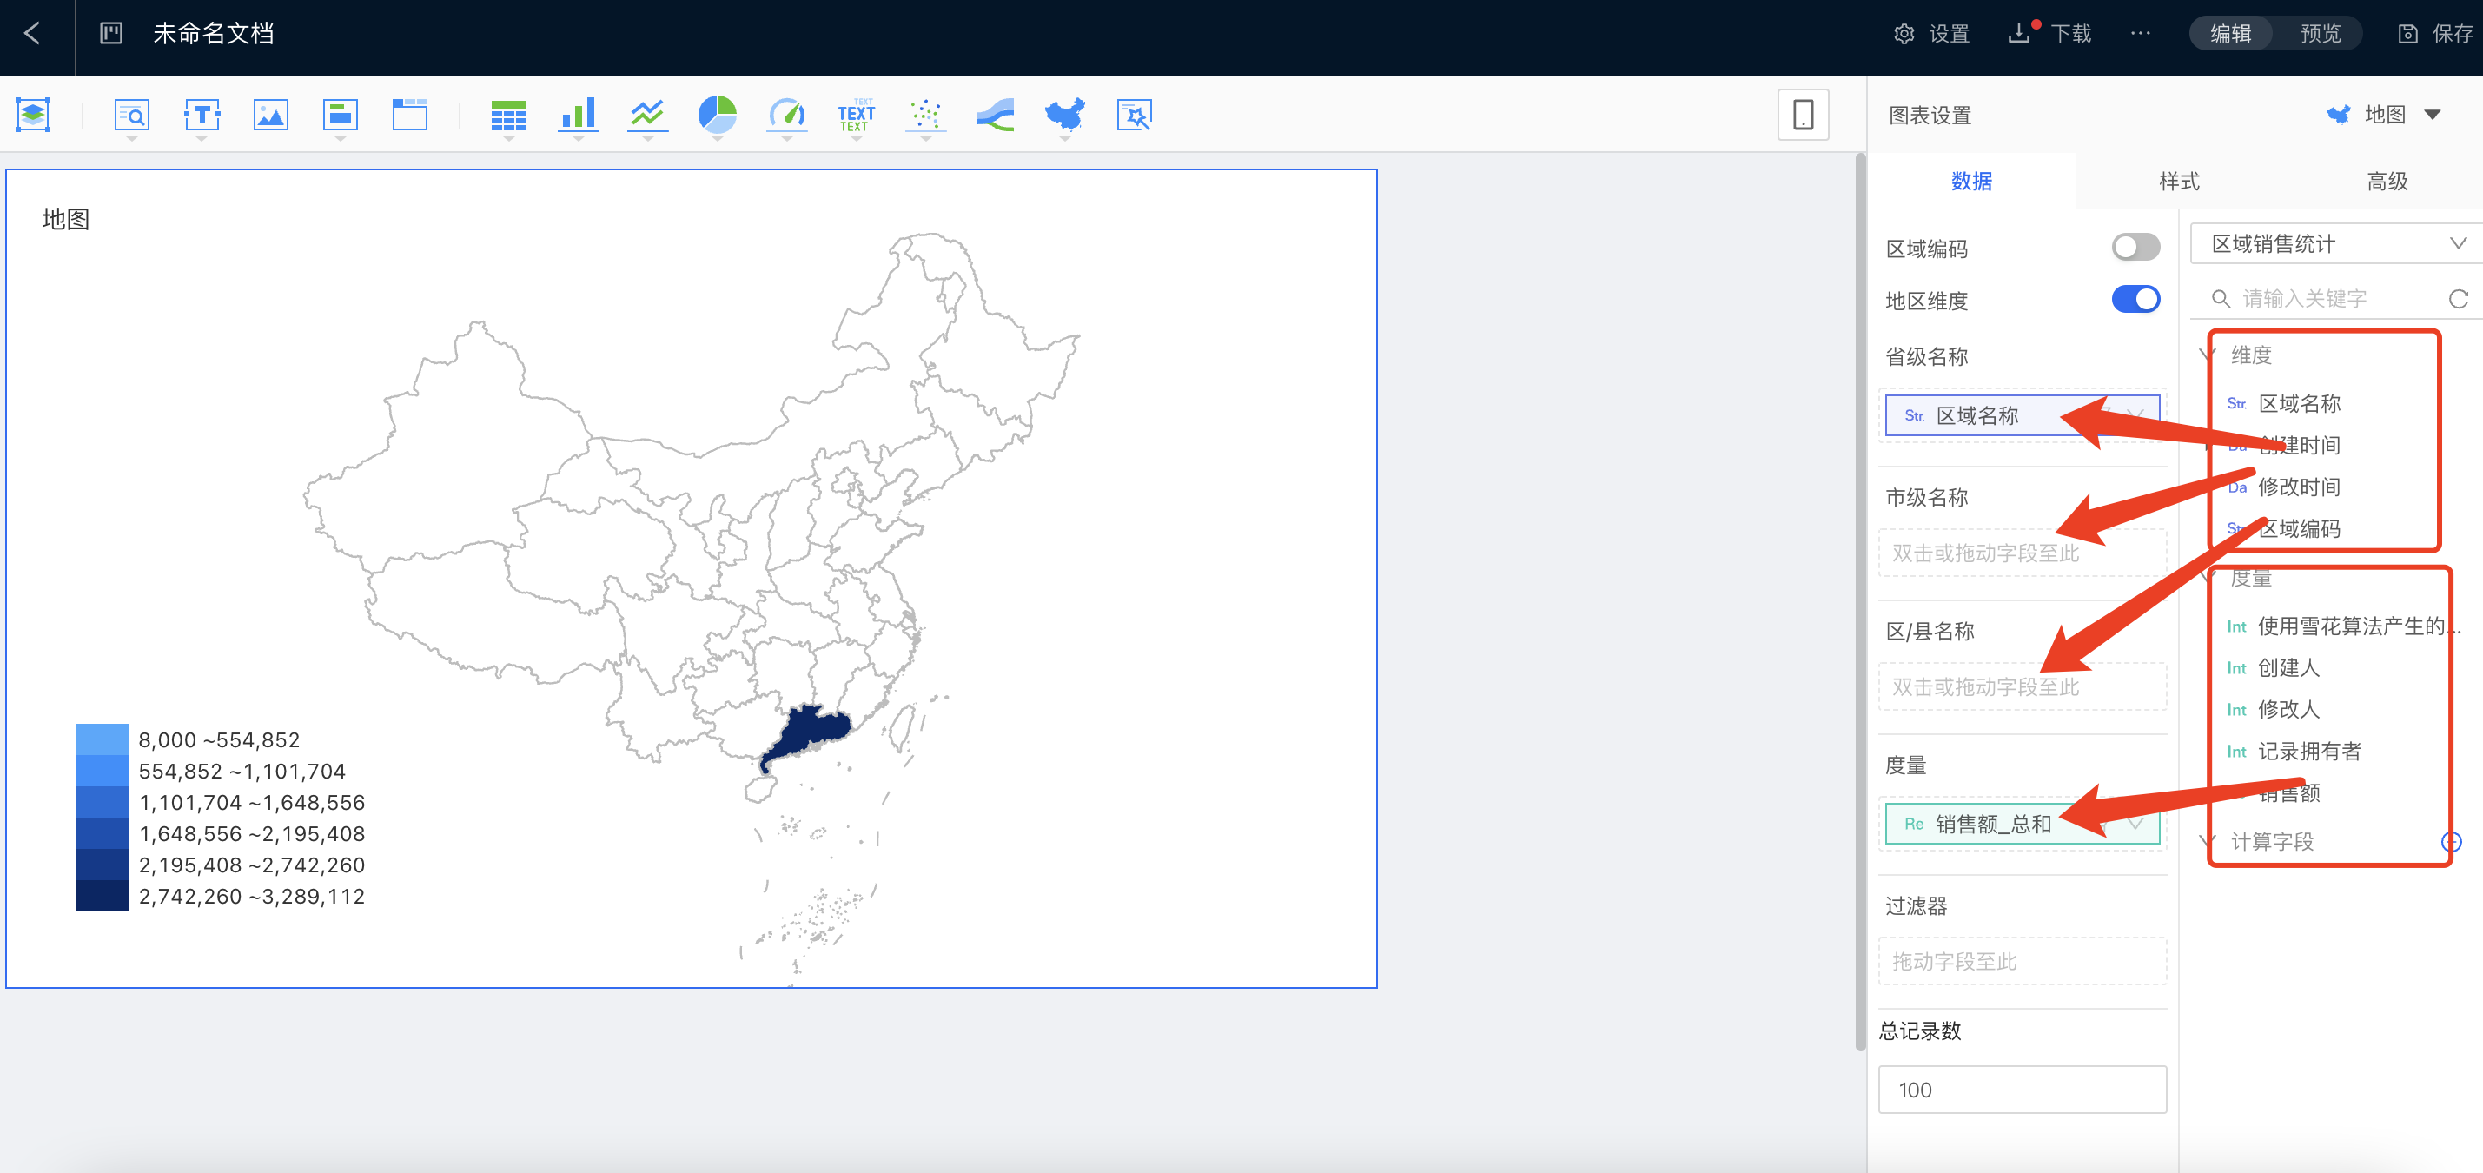Click the 区/县名称 field drop zone
2483x1173 pixels.
tap(2023, 686)
